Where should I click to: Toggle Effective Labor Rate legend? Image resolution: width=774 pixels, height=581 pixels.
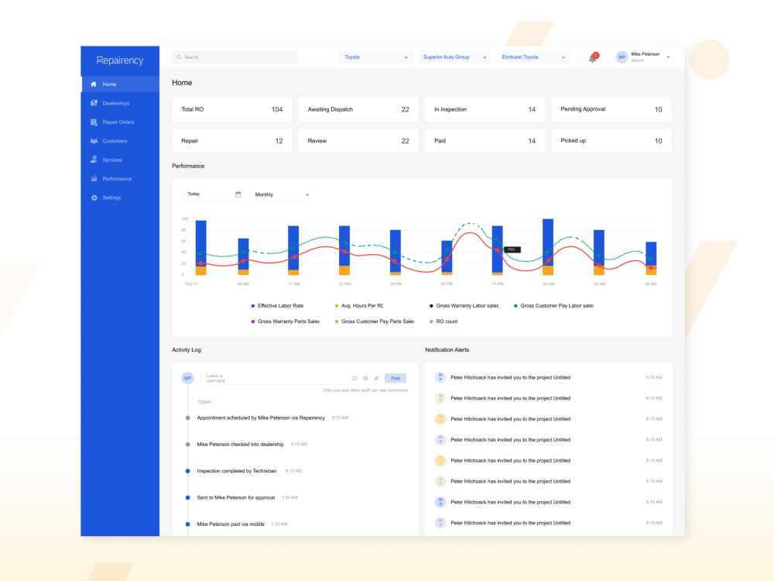click(x=277, y=306)
